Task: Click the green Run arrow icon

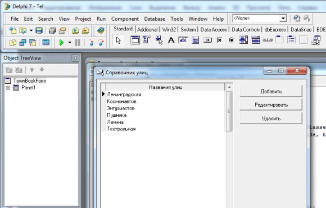Action: pyautogui.click(x=61, y=42)
